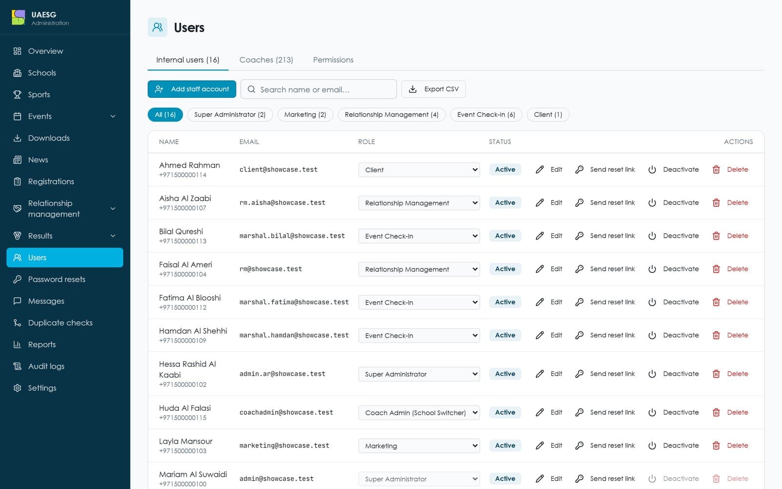
Task: Filter by Relationship Management (4)
Action: [391, 114]
